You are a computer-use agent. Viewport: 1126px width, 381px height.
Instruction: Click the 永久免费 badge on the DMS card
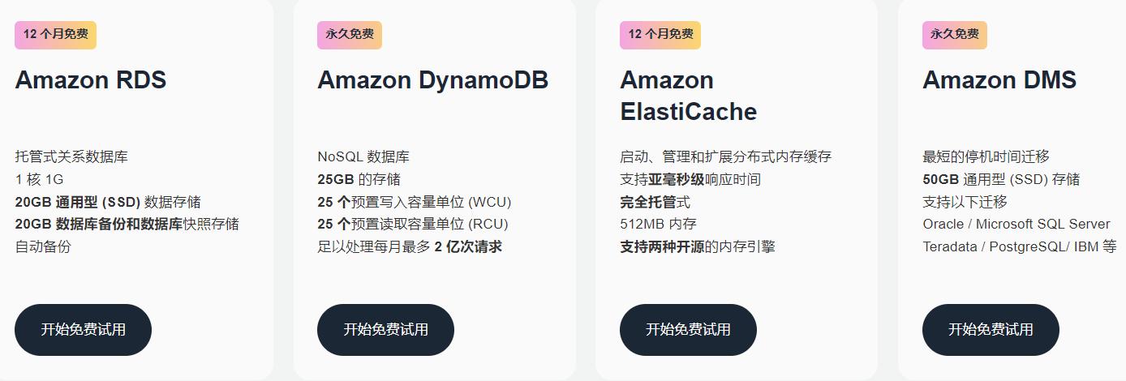click(x=955, y=35)
